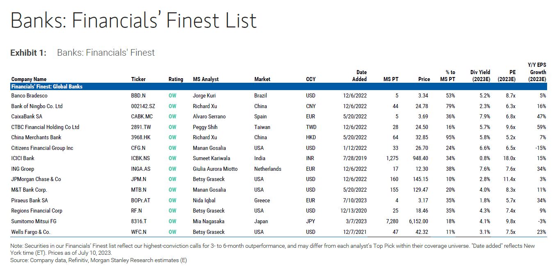This screenshot has height=274, width=559.
Task: Click the Company Name column header
Action: [x=29, y=79]
